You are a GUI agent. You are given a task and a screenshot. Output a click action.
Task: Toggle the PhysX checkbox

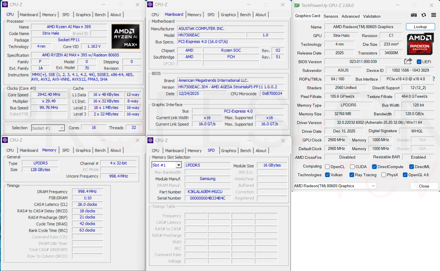(384, 175)
